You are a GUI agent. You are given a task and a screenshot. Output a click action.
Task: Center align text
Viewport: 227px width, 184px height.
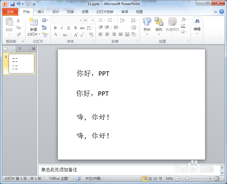pos(107,34)
